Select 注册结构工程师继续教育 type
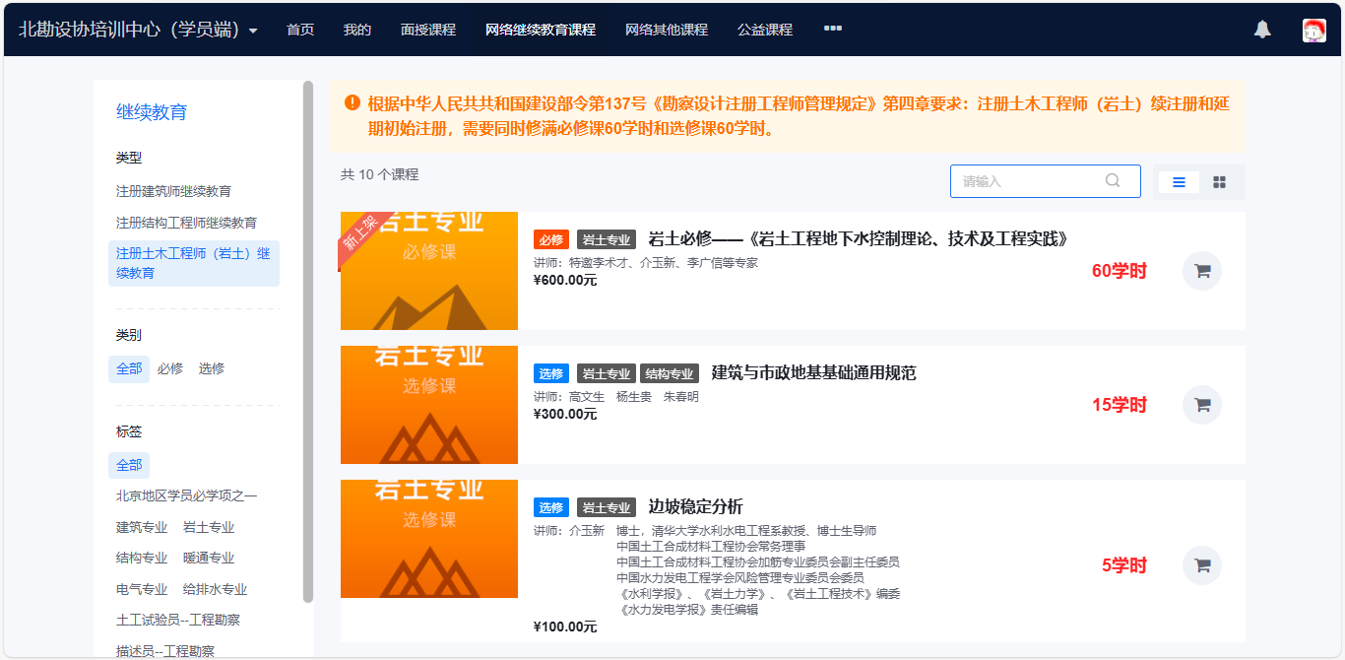 coord(187,223)
